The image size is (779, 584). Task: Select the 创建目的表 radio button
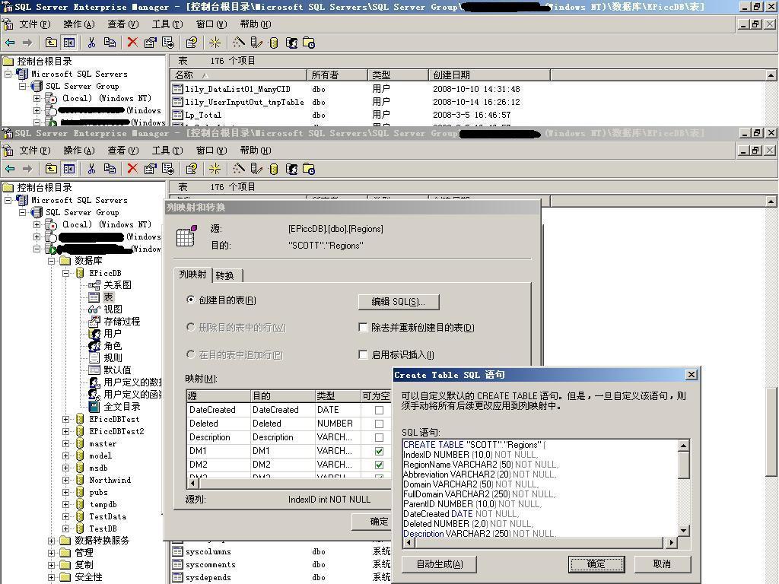(190, 300)
